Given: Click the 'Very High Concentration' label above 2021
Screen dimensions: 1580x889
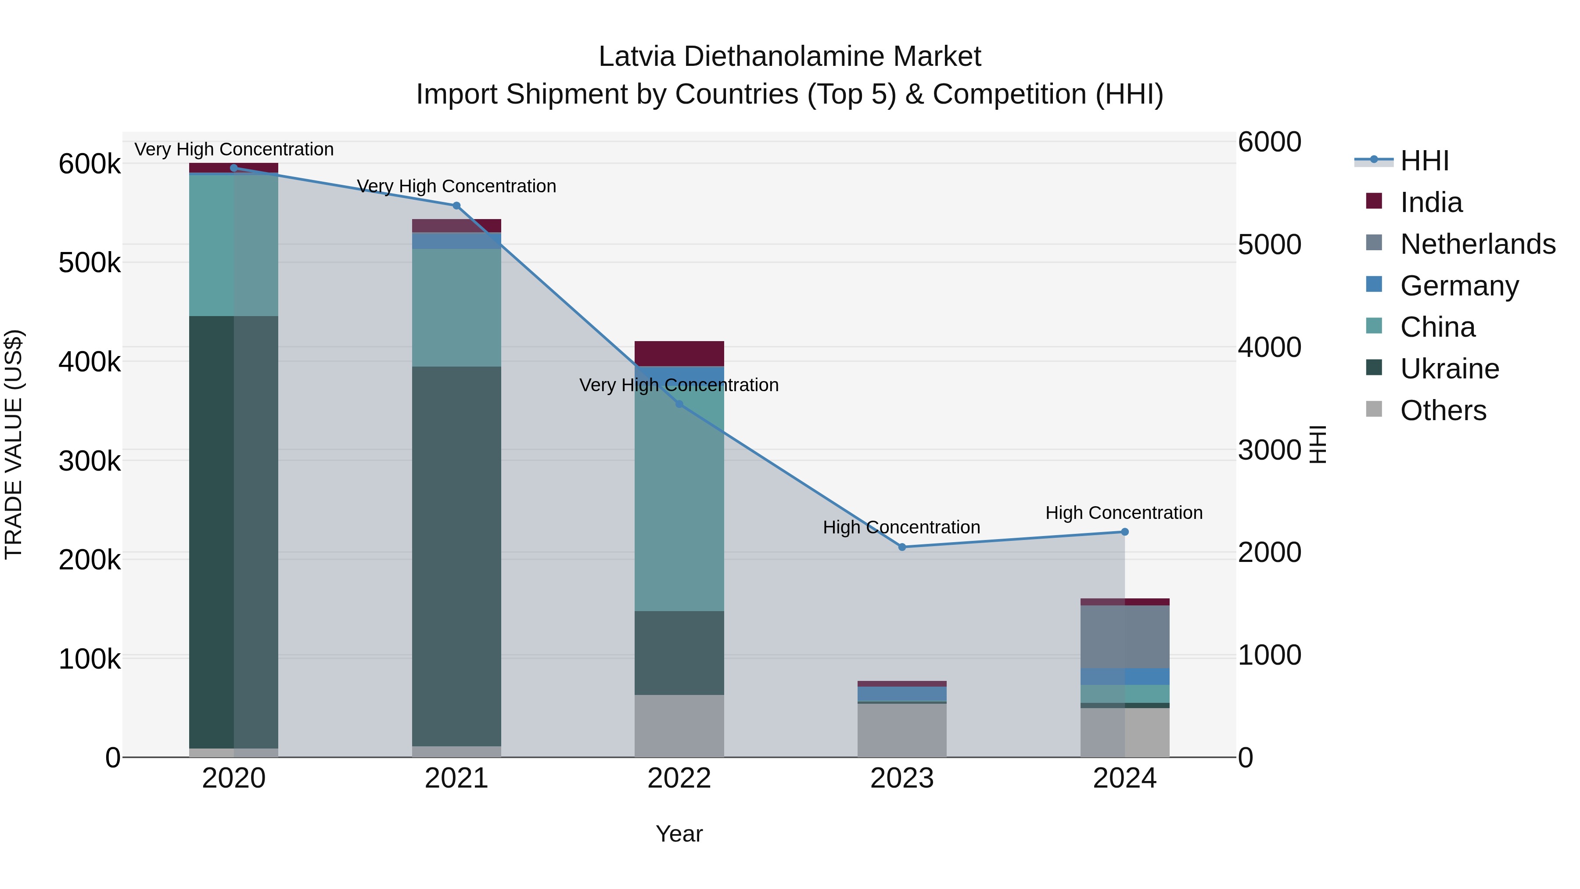Looking at the screenshot, I should click(456, 187).
